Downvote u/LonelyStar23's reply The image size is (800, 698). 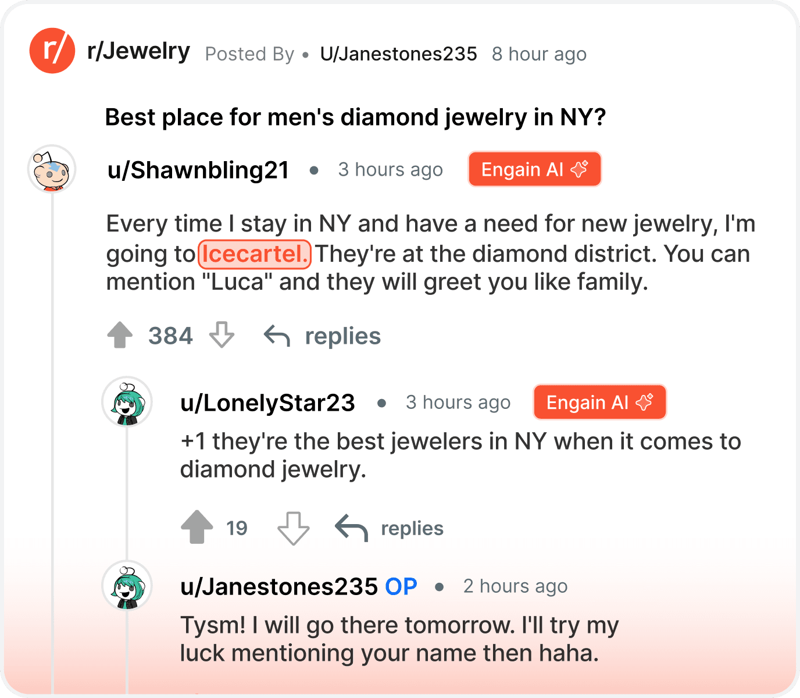click(293, 528)
